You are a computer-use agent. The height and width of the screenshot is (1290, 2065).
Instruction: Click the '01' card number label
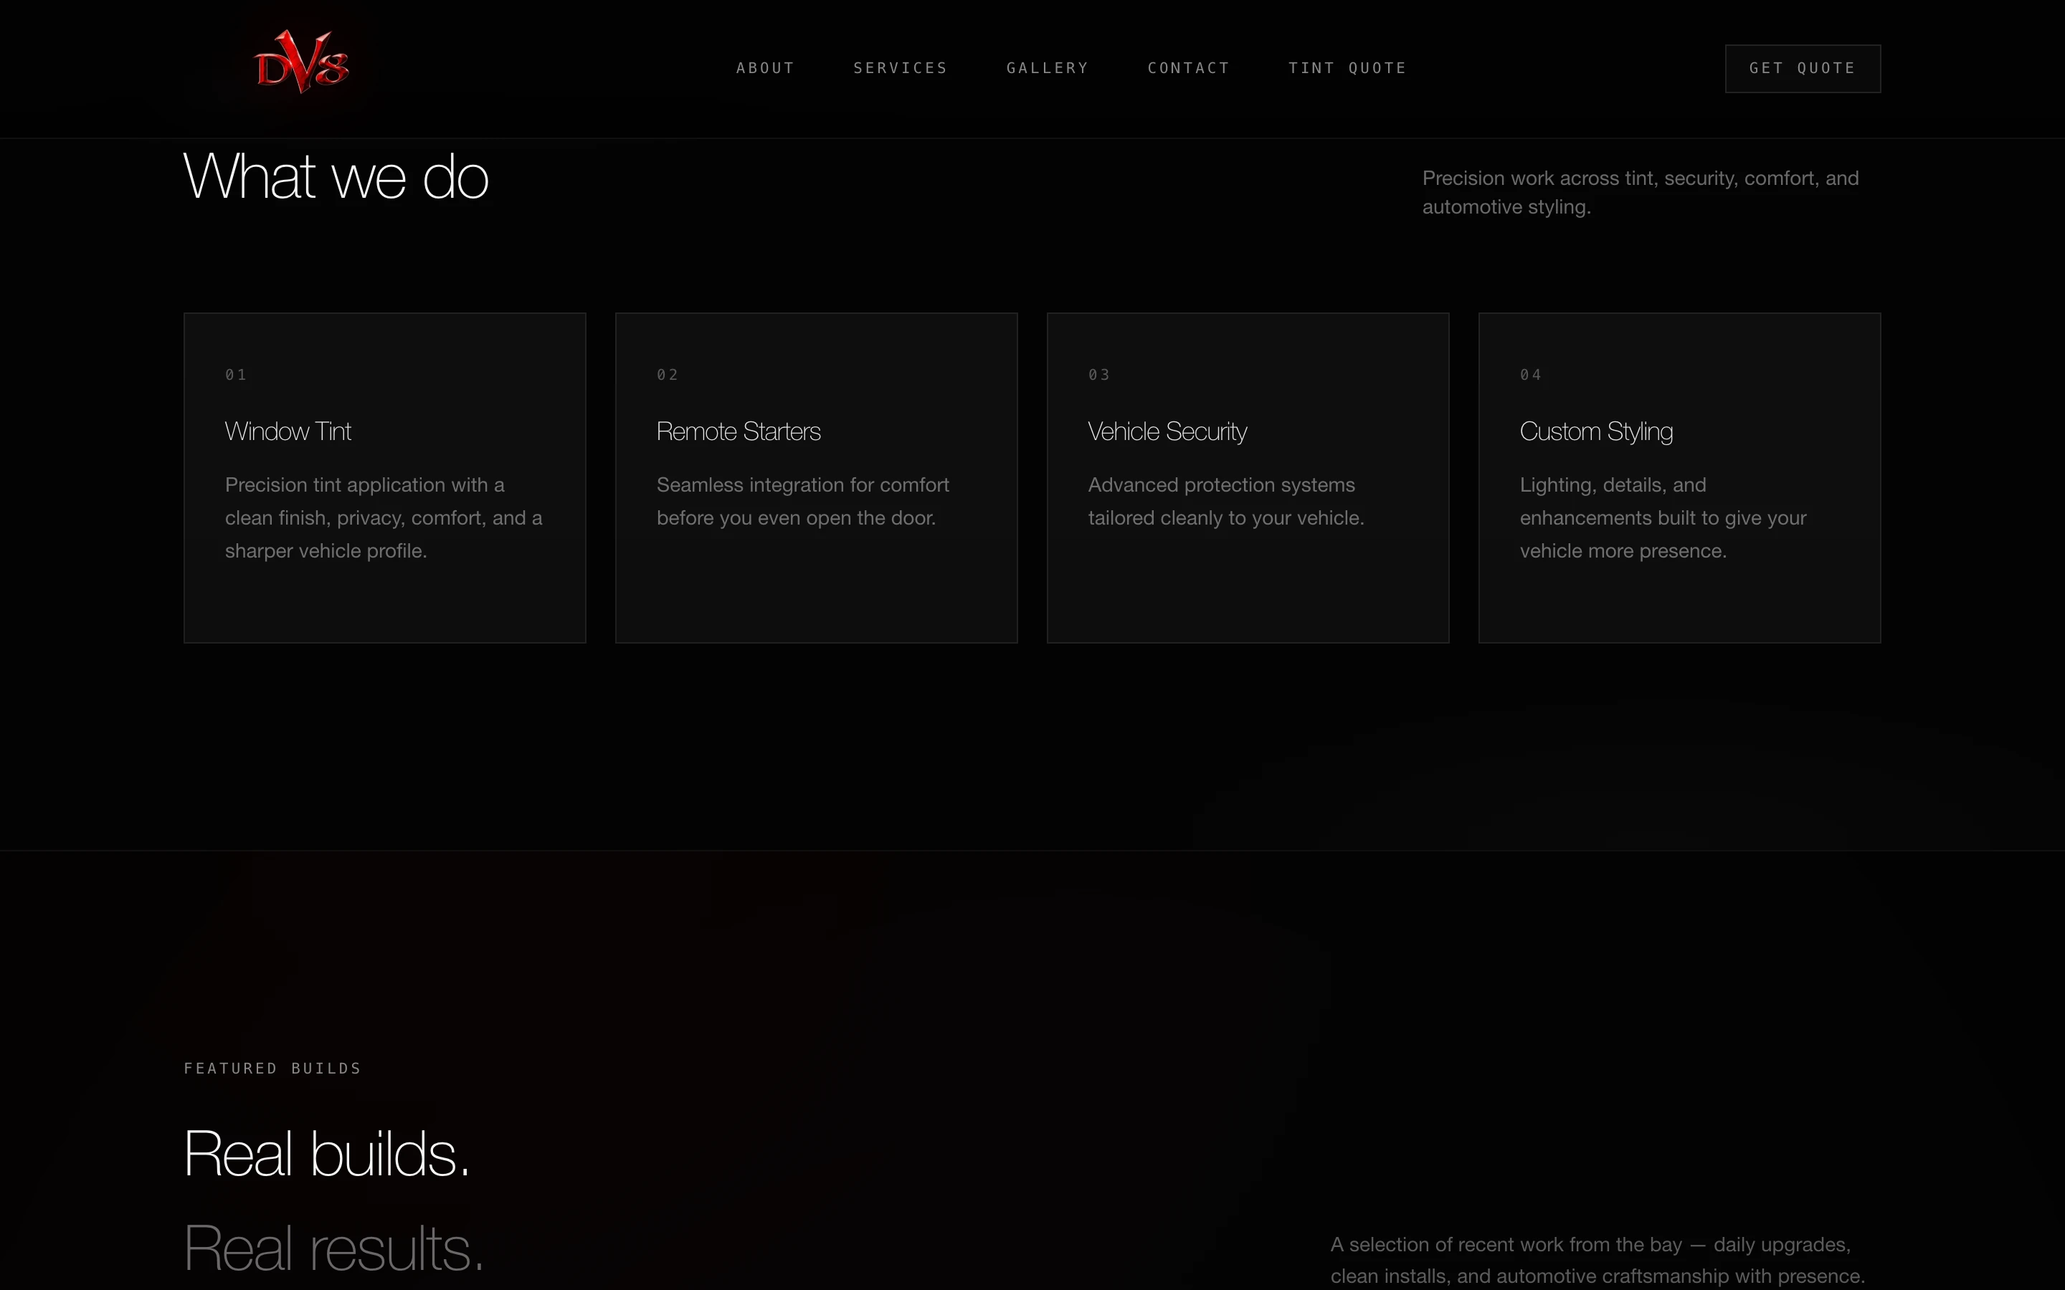click(235, 375)
